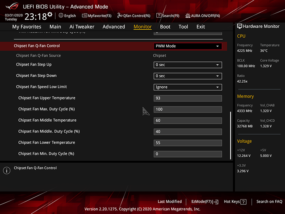This screenshot has height=214, width=285.
Task: Switch to EzMode(F7)
Action: point(205,202)
